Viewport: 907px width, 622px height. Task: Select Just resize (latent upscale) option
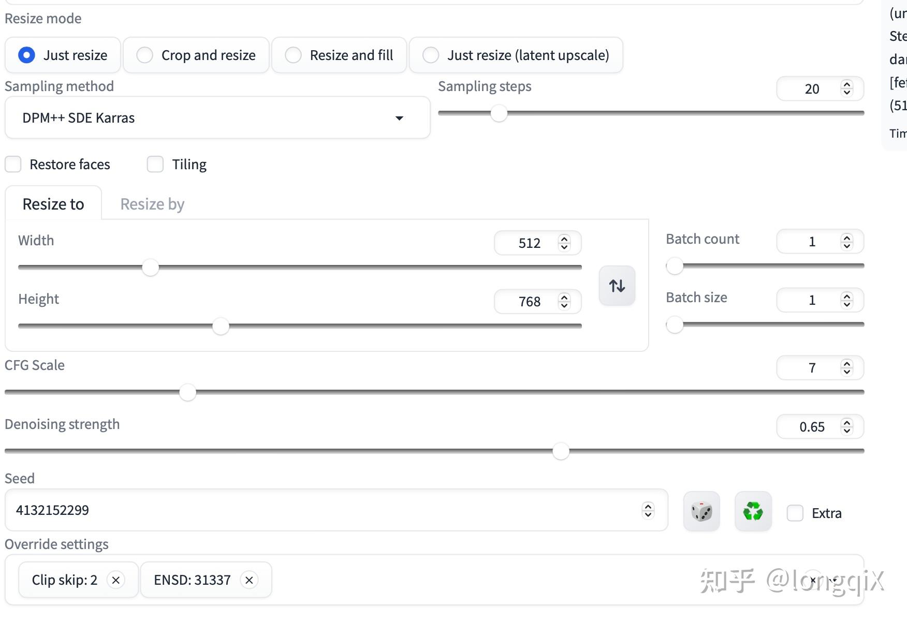(431, 55)
